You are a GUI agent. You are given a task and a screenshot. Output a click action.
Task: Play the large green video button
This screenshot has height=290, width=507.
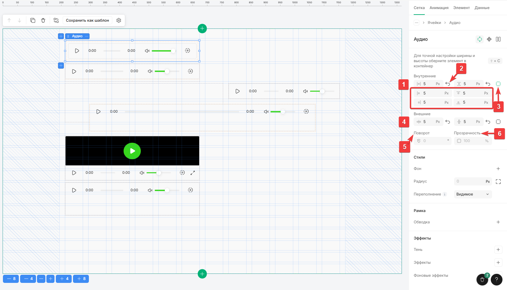coord(132,151)
